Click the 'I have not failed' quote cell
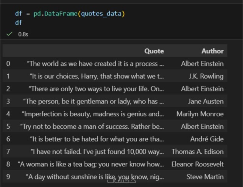This screenshot has height=187, width=243. 97,151
